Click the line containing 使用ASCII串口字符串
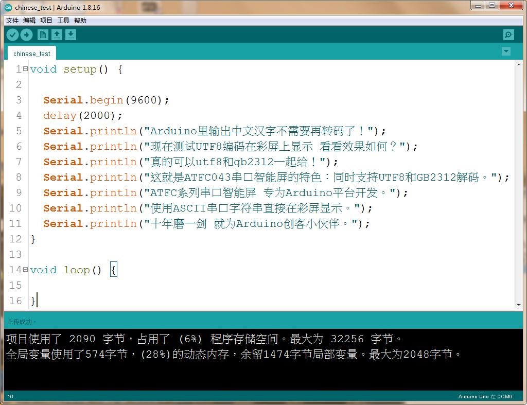 (x=208, y=208)
